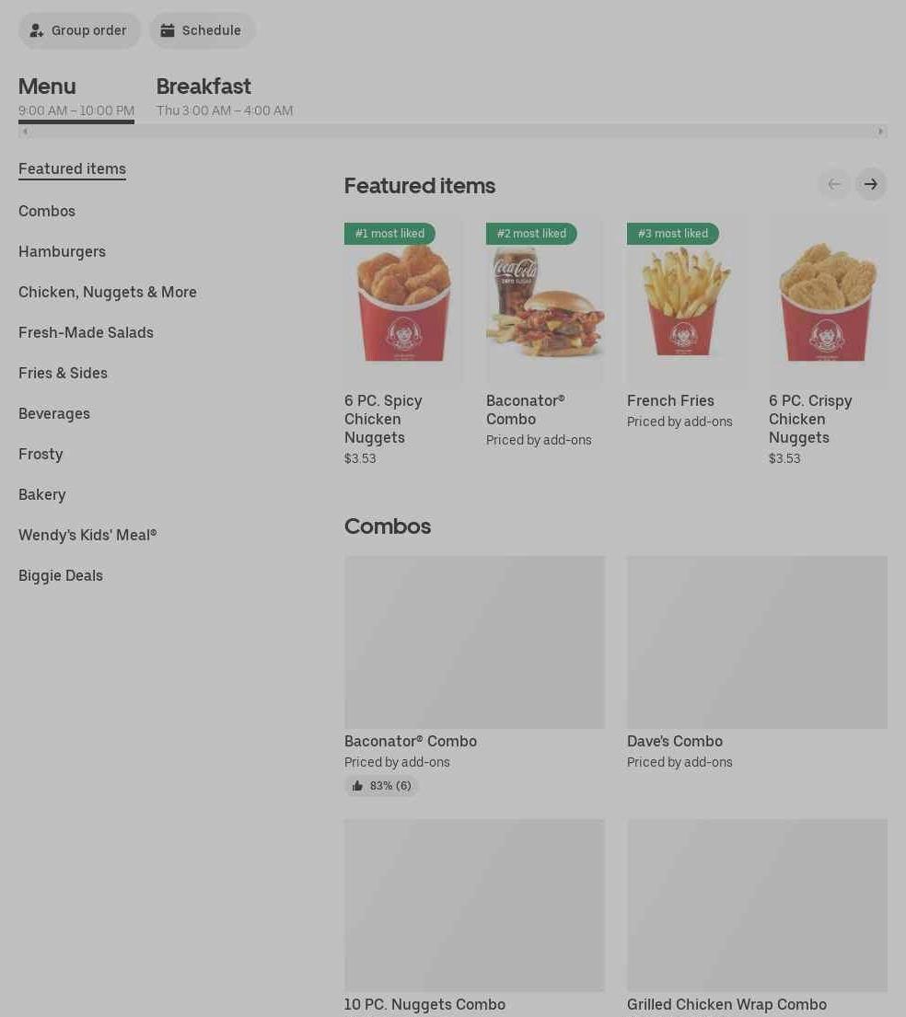Show next featured items with right arrow
This screenshot has width=906, height=1017.
(x=870, y=184)
